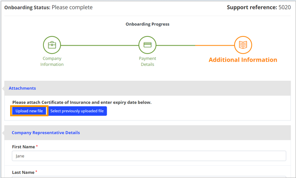Click the Additional Information book icon

coord(243,45)
